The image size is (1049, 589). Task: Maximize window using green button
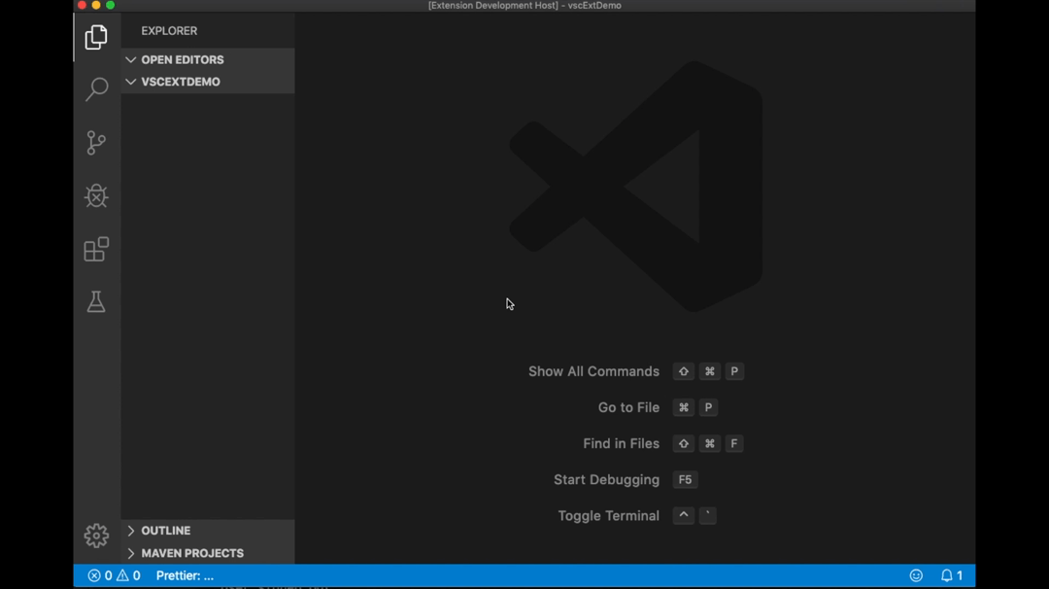tap(111, 6)
